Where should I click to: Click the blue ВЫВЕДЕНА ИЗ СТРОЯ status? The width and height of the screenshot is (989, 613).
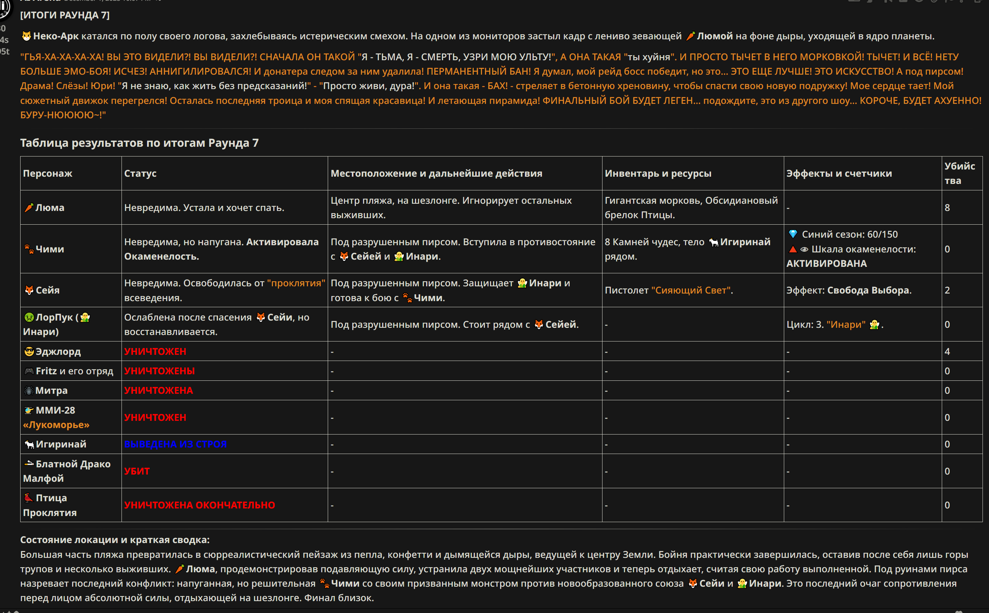coord(175,444)
